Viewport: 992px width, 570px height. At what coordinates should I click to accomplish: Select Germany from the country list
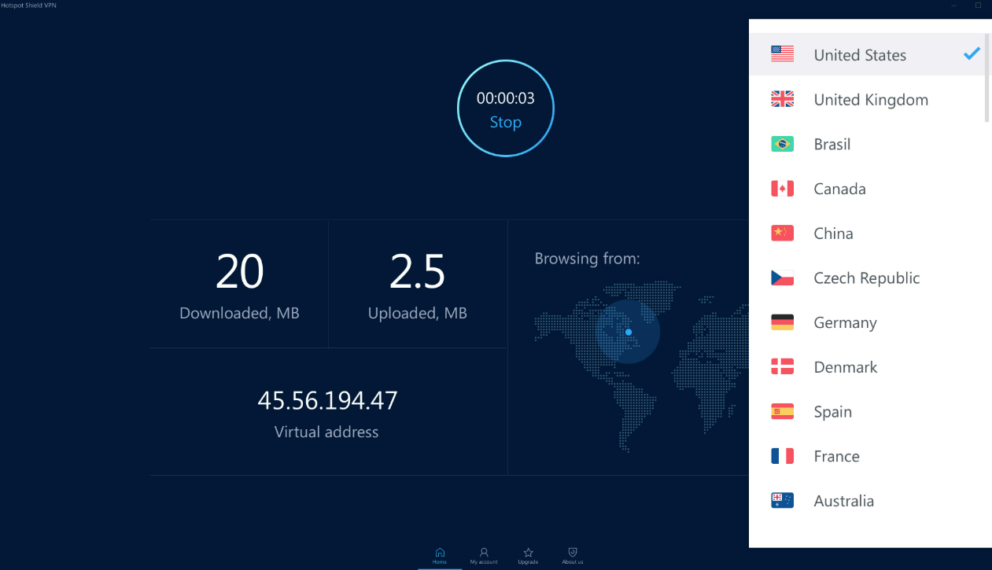(845, 322)
